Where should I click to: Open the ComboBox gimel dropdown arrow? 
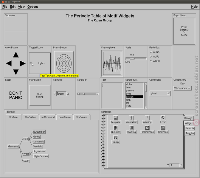tap(168, 93)
